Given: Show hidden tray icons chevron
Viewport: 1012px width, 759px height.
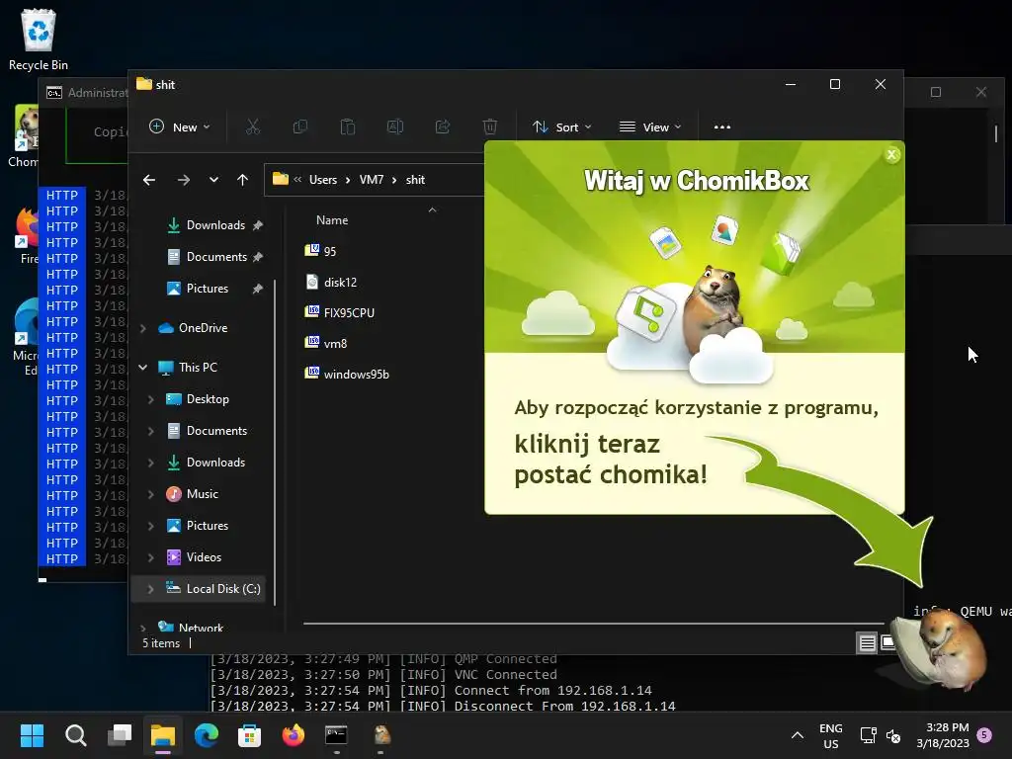Looking at the screenshot, I should coord(798,735).
